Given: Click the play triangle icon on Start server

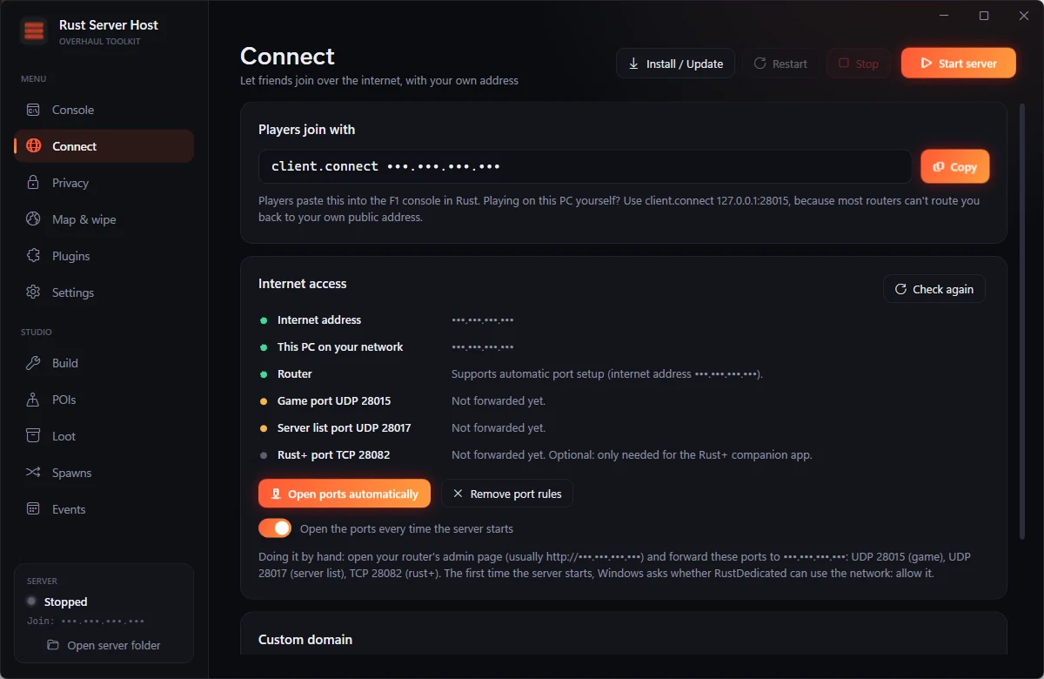Looking at the screenshot, I should tap(926, 64).
